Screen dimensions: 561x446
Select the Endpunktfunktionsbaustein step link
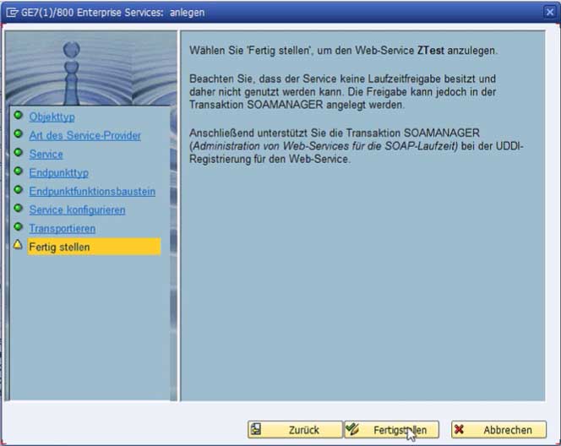(x=92, y=191)
